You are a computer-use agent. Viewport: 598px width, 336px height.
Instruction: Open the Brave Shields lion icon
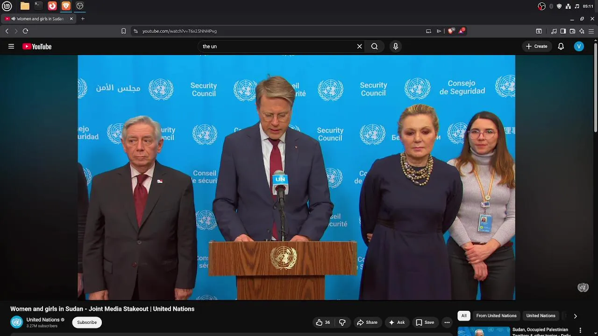pyautogui.click(x=451, y=31)
